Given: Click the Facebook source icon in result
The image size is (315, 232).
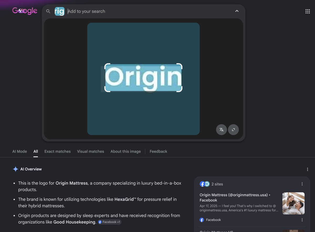Looking at the screenshot, I should (202, 220).
